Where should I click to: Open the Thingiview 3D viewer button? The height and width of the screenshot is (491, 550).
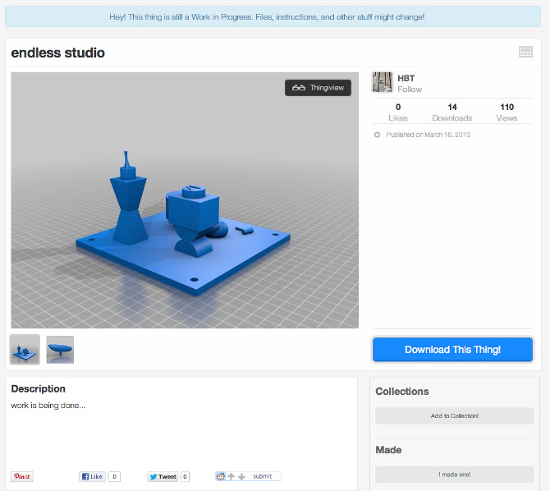pyautogui.click(x=318, y=88)
